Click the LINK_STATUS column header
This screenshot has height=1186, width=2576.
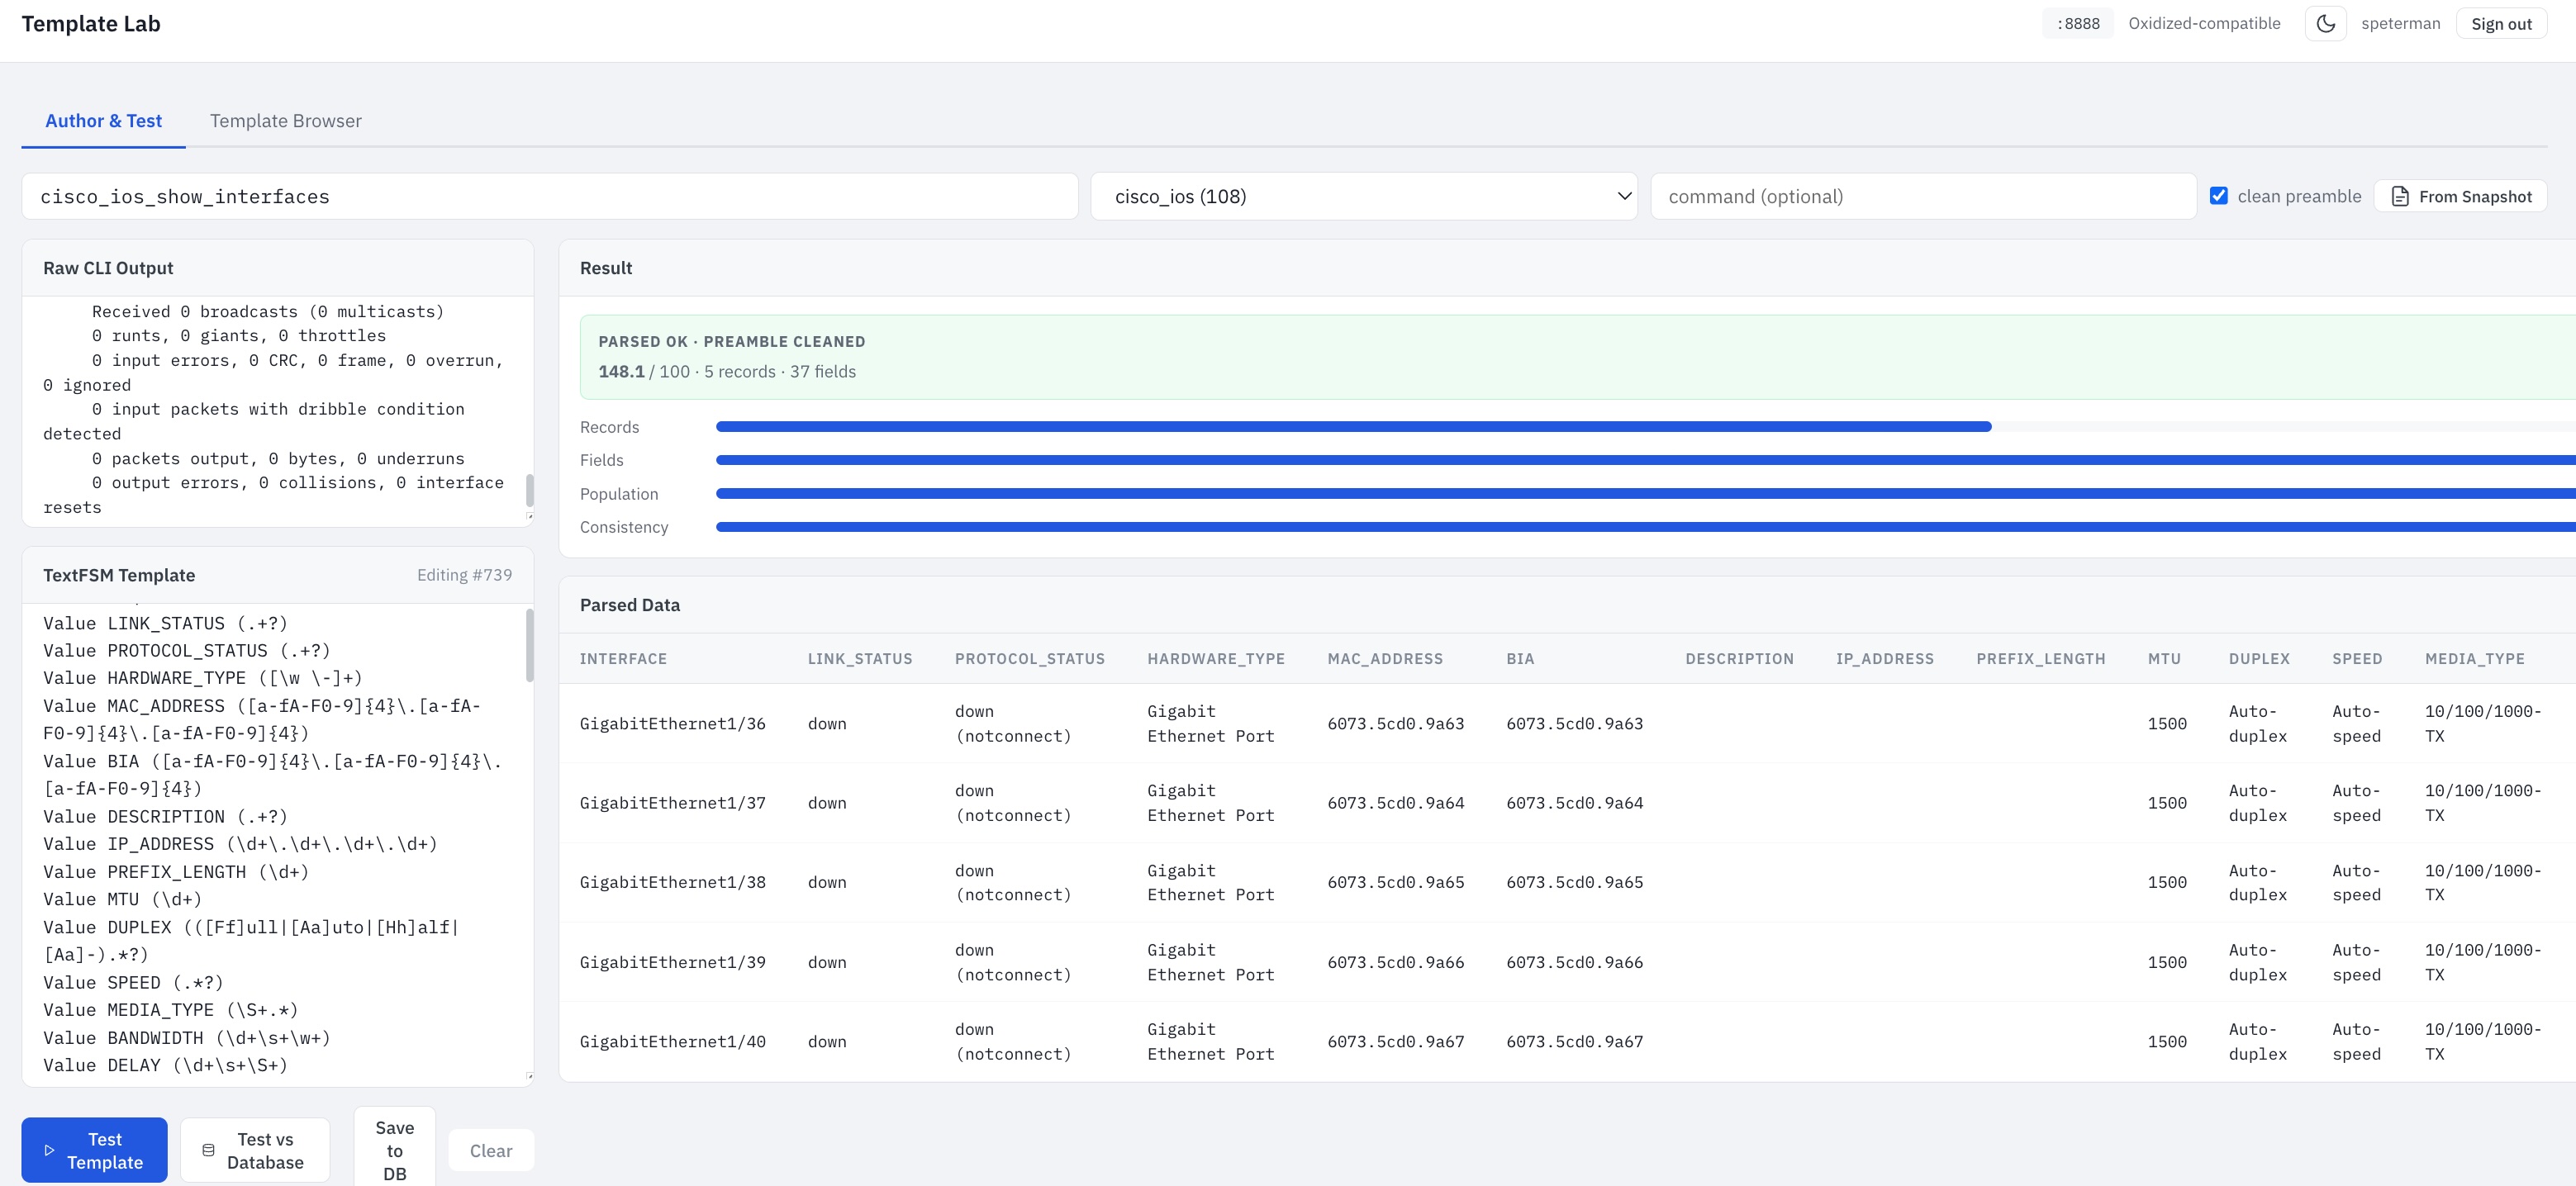(860, 659)
